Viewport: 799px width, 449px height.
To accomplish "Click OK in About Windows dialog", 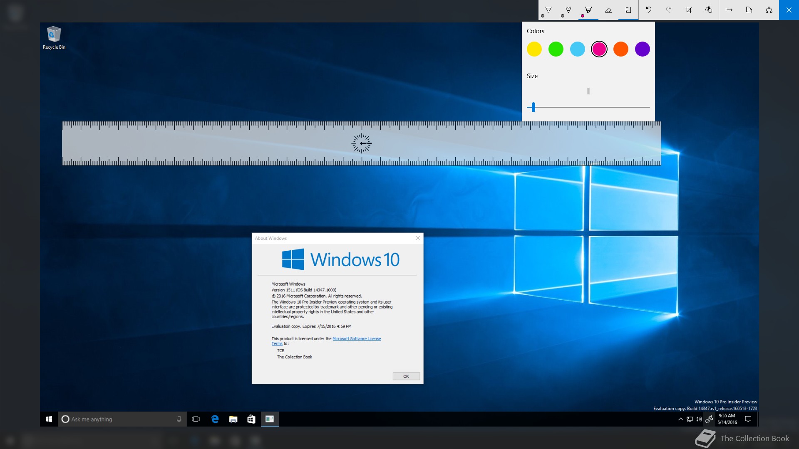I will [x=406, y=376].
